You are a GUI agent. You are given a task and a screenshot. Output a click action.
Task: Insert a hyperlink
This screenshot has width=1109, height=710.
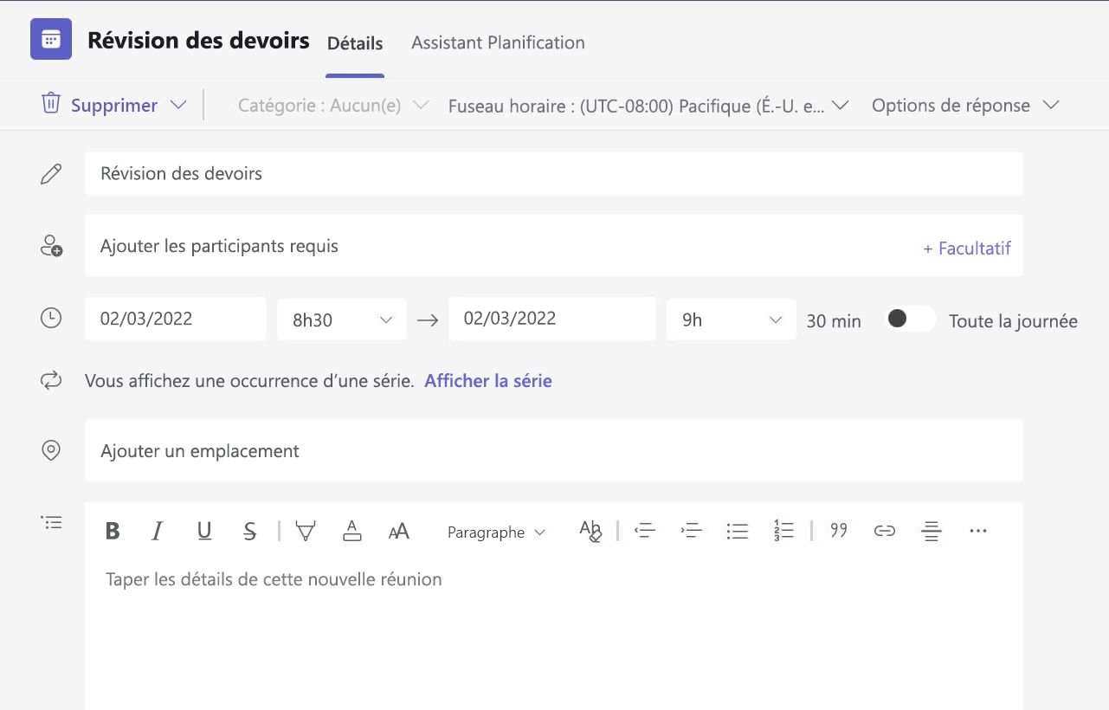click(x=884, y=531)
